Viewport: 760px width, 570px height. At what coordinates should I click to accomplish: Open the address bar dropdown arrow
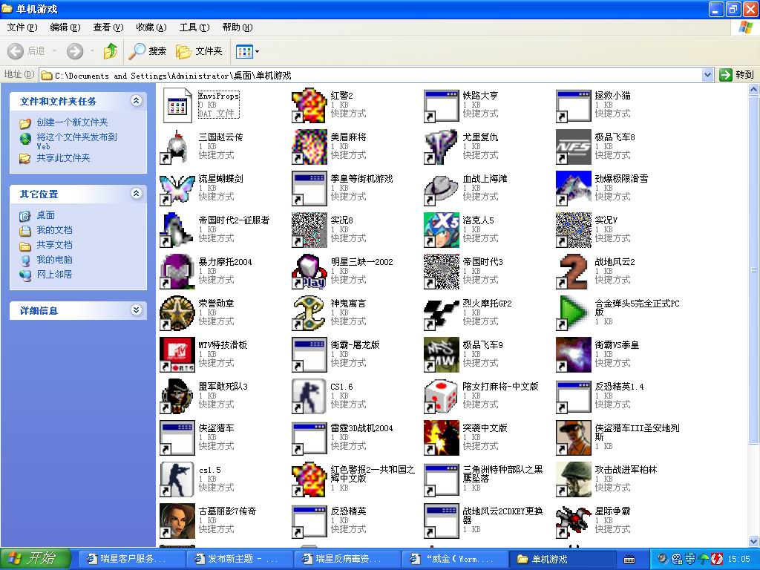(707, 75)
